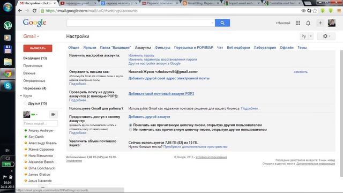Click the battery 80% indicator

click(x=8, y=164)
